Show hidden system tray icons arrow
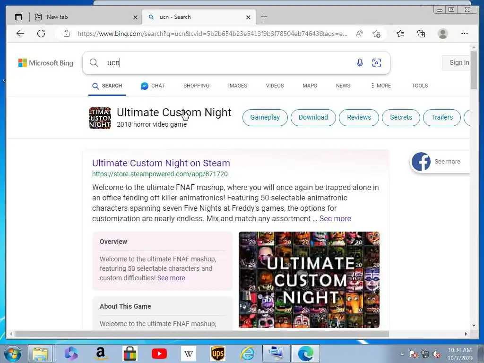 (402, 354)
